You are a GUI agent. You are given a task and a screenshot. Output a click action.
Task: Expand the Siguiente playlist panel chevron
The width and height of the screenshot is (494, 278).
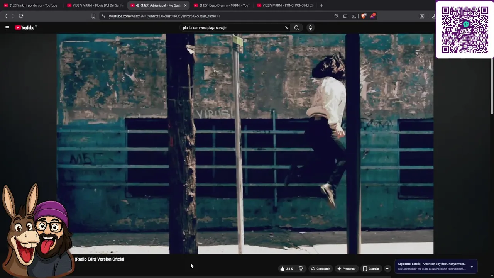point(472,266)
